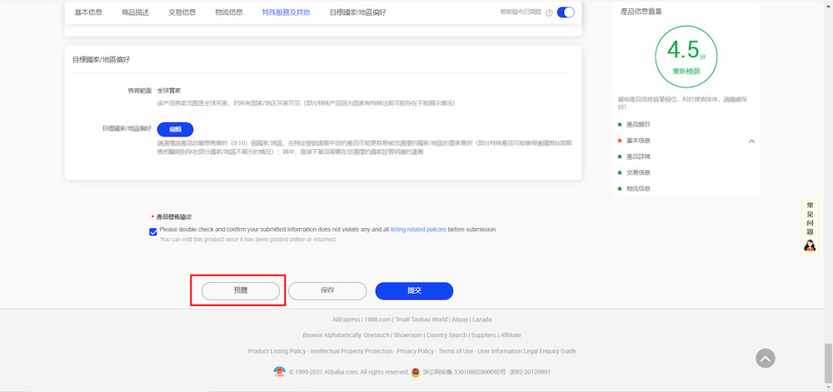Open the Lazada footer link
Screen dimensions: 833x392
pos(481,320)
